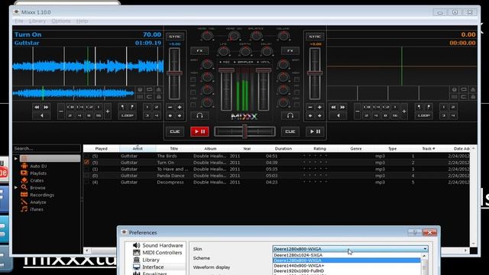The height and width of the screenshot is (275, 489).
Task: Toggle left deck FX button
Action: coord(199,51)
